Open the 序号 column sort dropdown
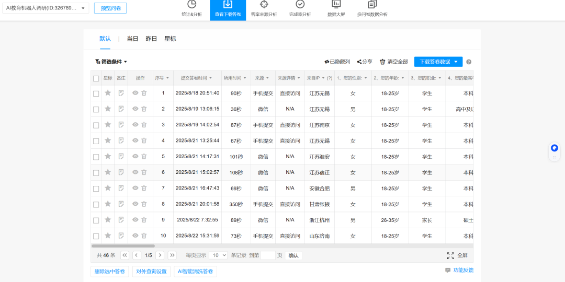Viewport: 565px width, 282px height. pyautogui.click(x=166, y=78)
